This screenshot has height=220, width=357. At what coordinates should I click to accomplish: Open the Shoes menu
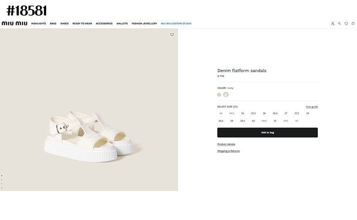[x=64, y=24]
